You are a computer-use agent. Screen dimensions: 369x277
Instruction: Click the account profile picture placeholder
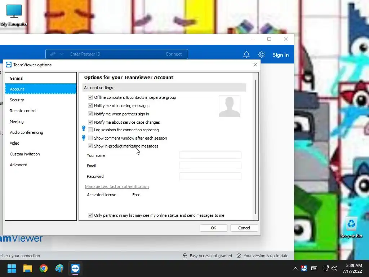click(230, 106)
